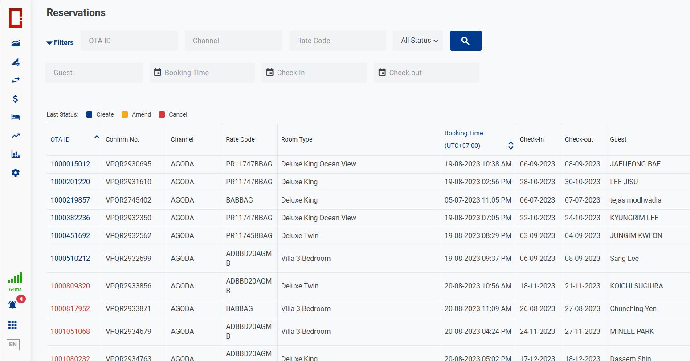Sort the table by OTA ID header
This screenshot has width=690, height=361.
60,139
